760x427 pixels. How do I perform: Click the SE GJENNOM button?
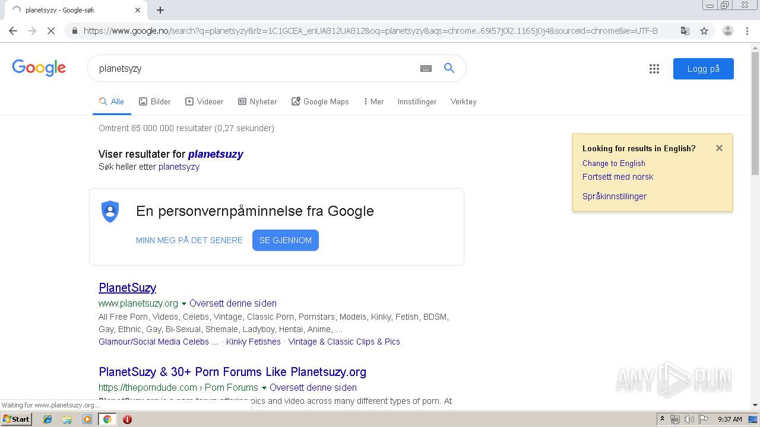point(286,240)
